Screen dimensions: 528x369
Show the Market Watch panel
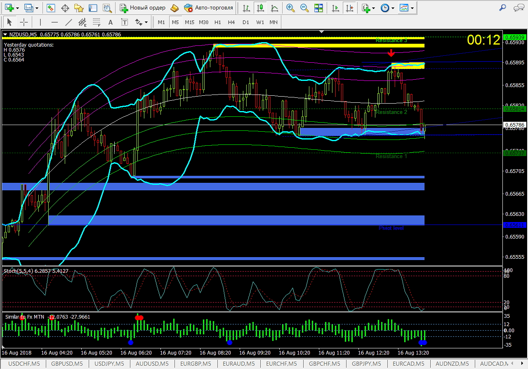51,7
